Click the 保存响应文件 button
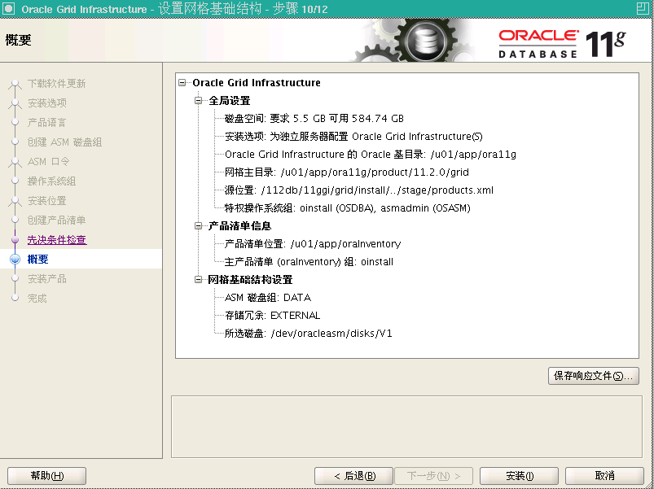The image size is (654, 489). pyautogui.click(x=594, y=376)
